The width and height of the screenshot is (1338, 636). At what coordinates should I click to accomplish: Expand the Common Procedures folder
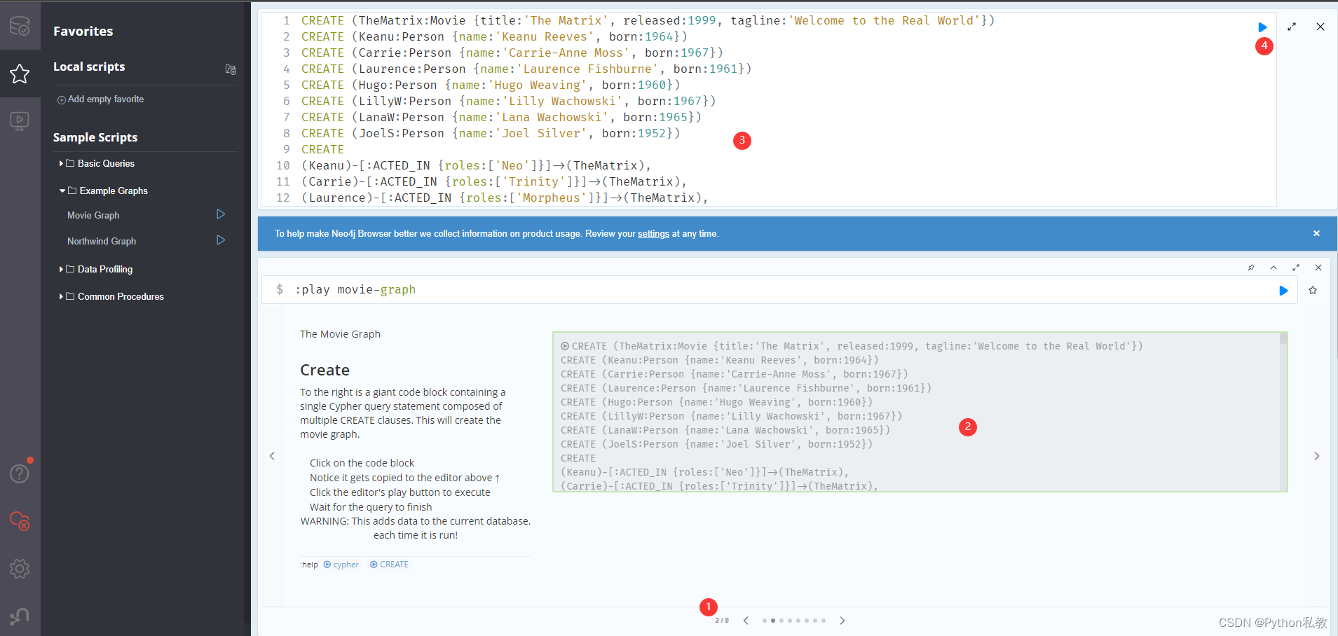coord(111,296)
